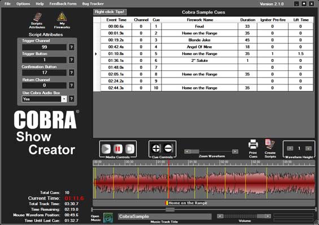Click the Zoom Waveform slider thumb
319x225 pixels.
click(195, 151)
